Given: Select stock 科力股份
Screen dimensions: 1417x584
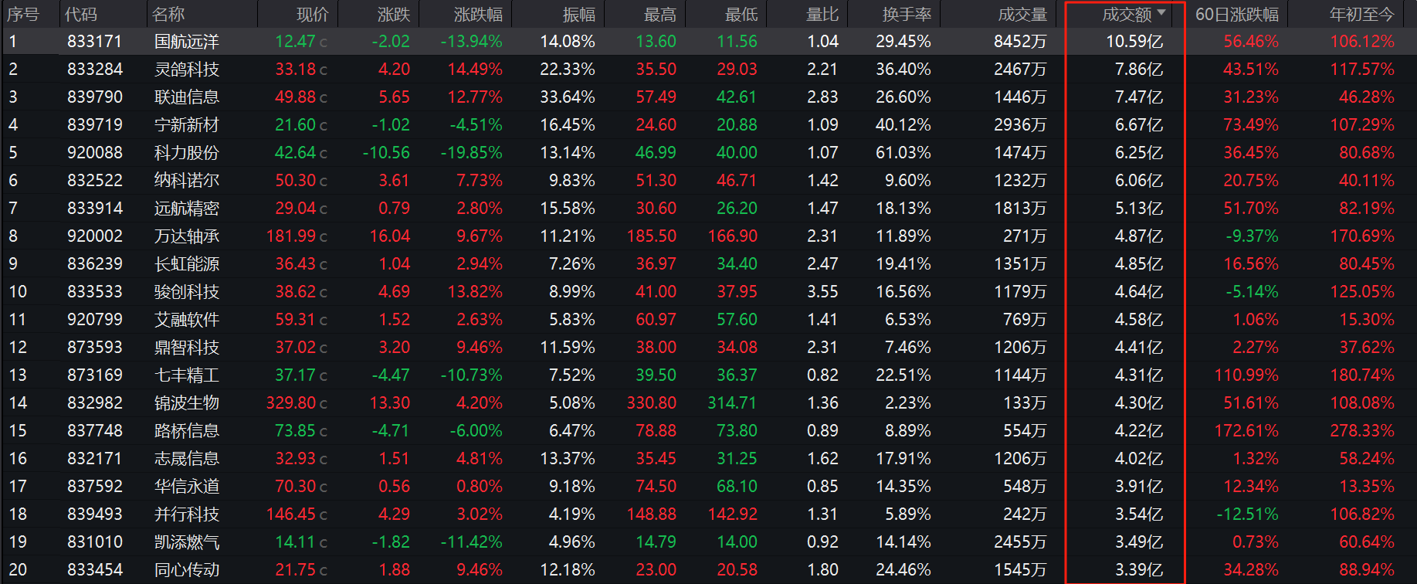Looking at the screenshot, I should coord(187,153).
